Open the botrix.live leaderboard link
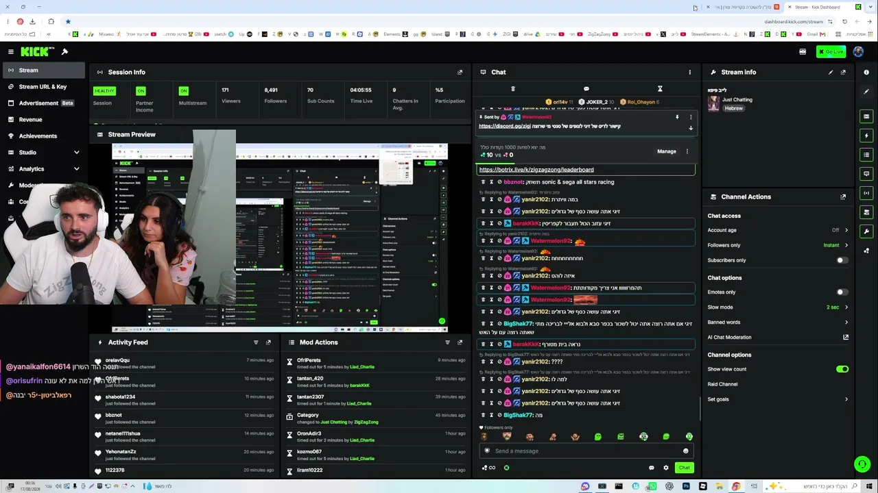 tap(536, 170)
